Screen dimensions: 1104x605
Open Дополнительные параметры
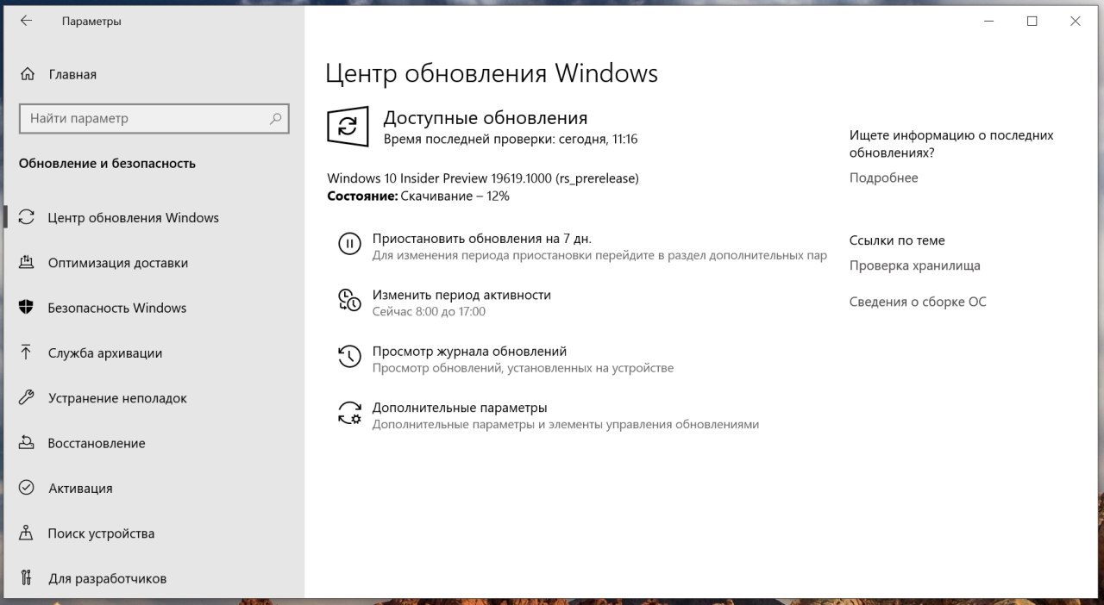460,408
